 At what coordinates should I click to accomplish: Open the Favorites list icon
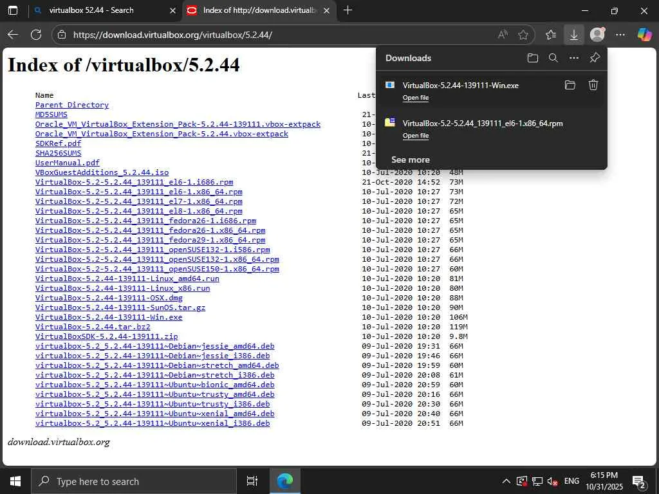551,35
